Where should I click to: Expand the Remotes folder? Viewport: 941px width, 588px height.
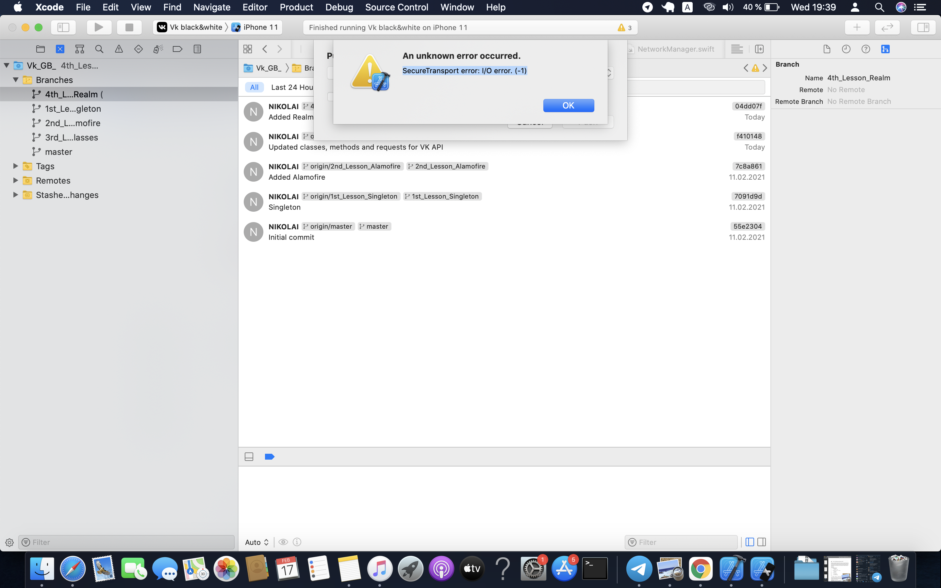(x=16, y=180)
